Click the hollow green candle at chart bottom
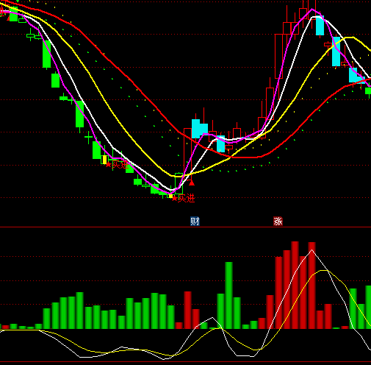The width and height of the screenshot is (371, 365). 179,183
